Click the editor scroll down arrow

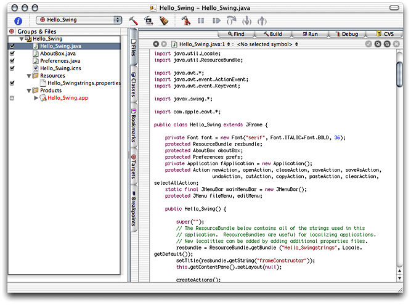point(399,278)
